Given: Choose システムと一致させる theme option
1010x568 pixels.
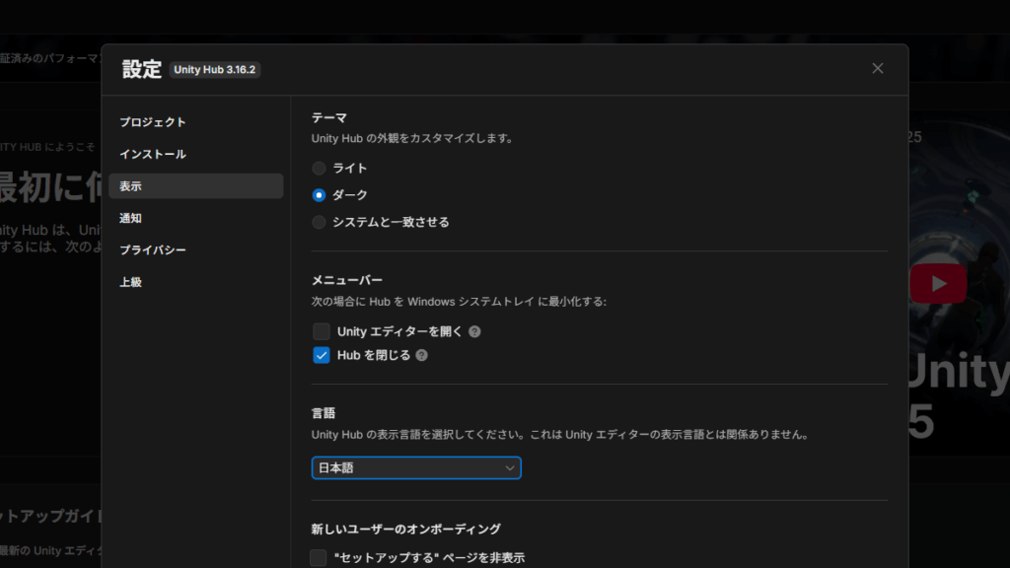Looking at the screenshot, I should coord(319,222).
